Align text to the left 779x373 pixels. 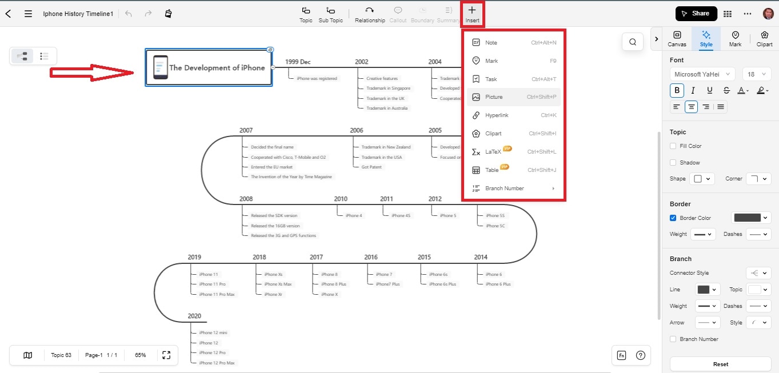[677, 107]
